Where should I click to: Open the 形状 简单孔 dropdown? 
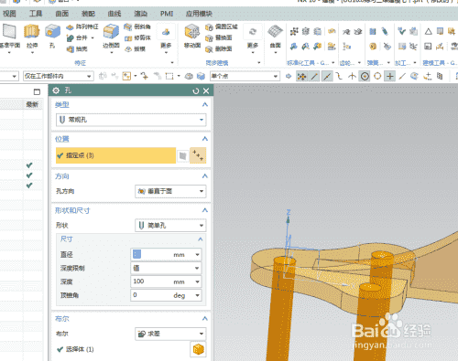(x=170, y=226)
